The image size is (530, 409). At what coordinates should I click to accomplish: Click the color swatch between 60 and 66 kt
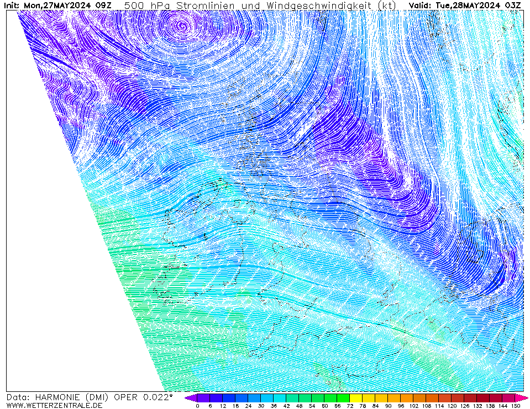click(331, 398)
